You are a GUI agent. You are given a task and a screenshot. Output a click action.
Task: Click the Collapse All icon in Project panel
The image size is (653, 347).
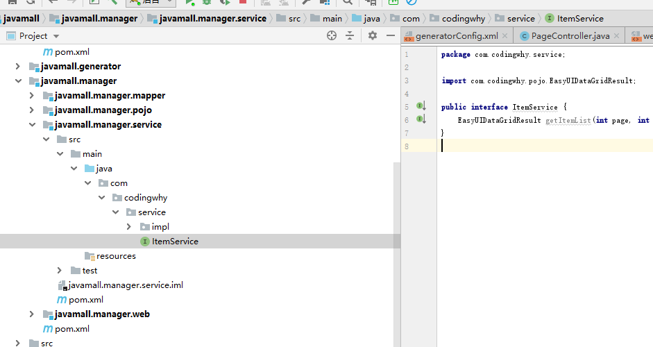pyautogui.click(x=352, y=35)
